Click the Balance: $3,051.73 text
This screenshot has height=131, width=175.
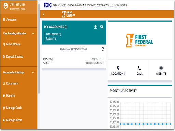click(x=94, y=63)
